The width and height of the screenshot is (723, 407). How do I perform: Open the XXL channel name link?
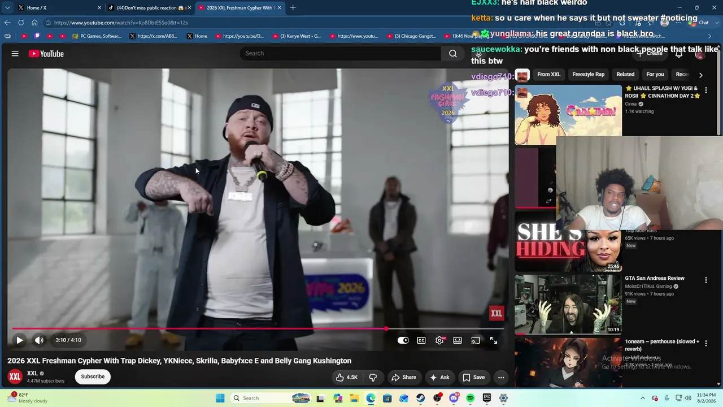click(x=32, y=373)
